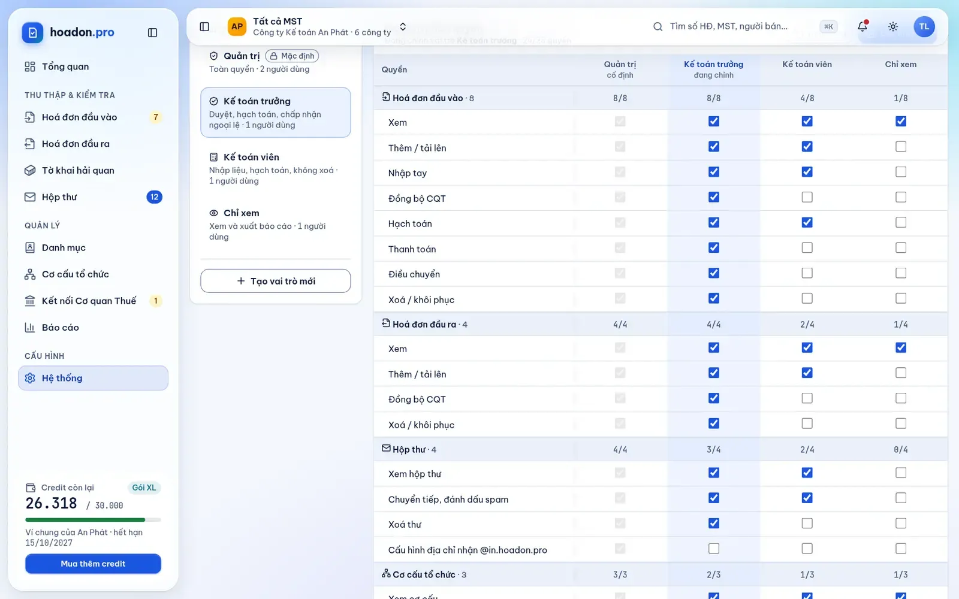Uncheck Xem invoice-in for Kế toán trưởng
This screenshot has width=959, height=599.
[x=714, y=121]
